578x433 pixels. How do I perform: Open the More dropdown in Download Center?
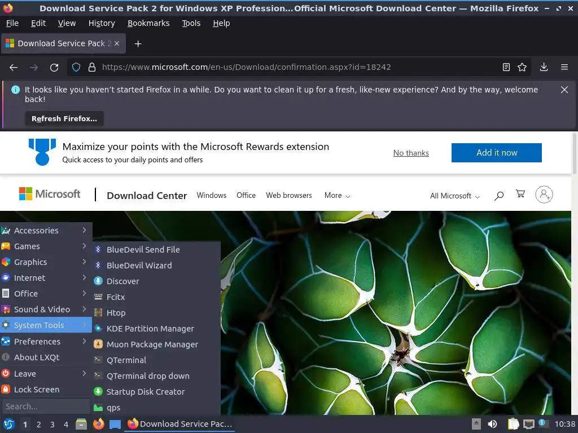(337, 196)
